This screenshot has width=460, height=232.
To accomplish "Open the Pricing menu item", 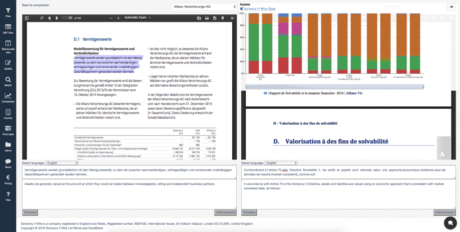I will [8, 180].
